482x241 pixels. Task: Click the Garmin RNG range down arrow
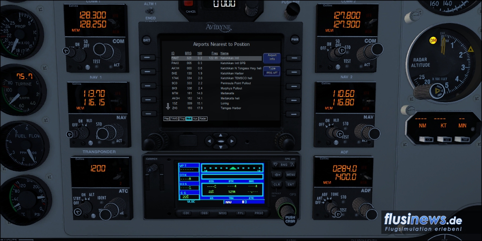275,165
